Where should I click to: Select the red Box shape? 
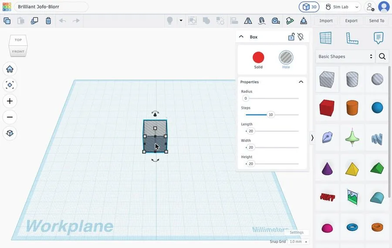click(x=327, y=108)
